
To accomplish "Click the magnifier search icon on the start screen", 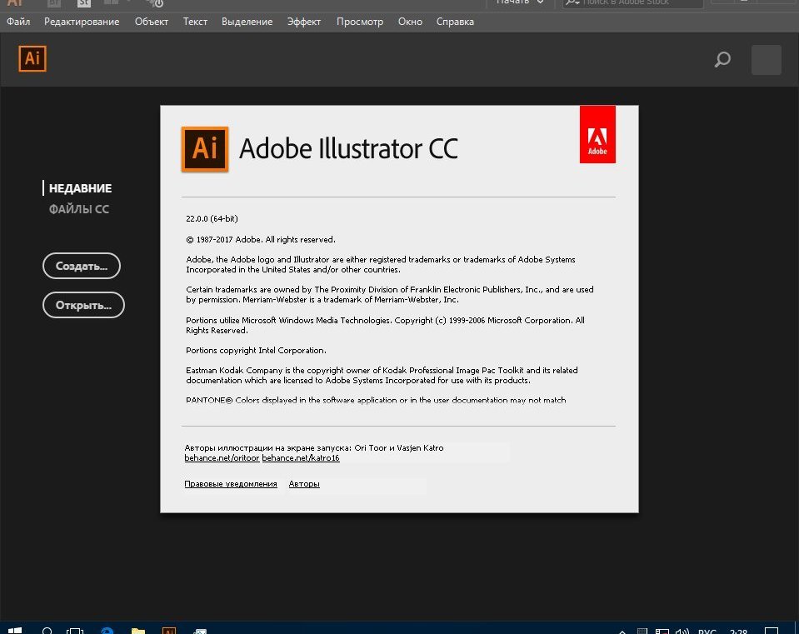I will pos(722,60).
